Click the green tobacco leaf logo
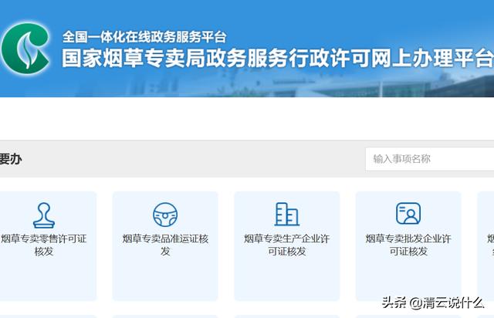The height and width of the screenshot is (318, 494). point(25,48)
